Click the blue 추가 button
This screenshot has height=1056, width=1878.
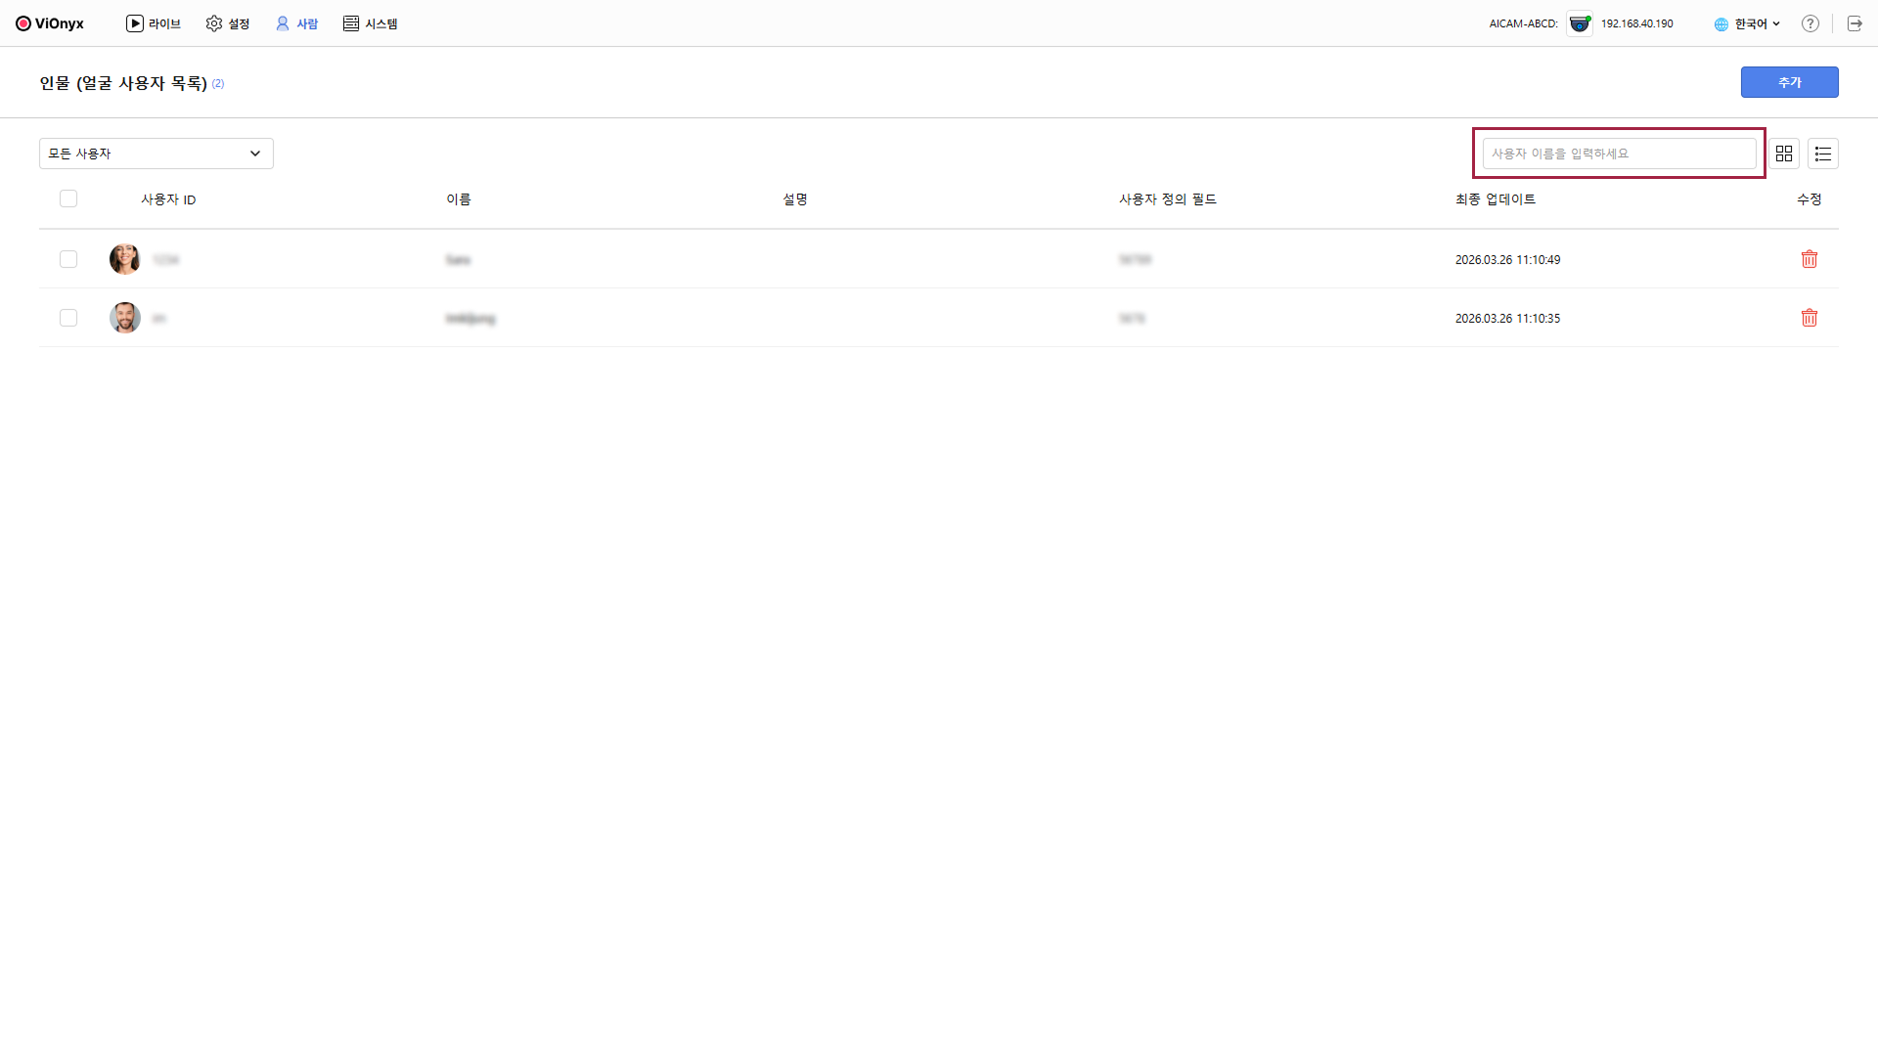pos(1789,82)
